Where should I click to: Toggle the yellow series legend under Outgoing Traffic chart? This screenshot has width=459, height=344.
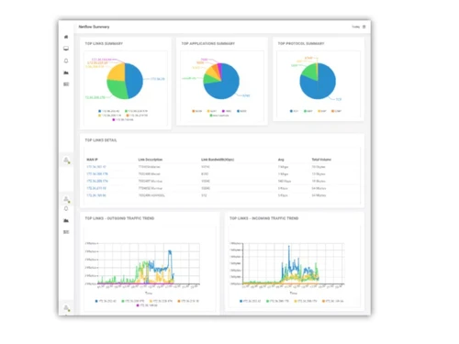tap(161, 301)
